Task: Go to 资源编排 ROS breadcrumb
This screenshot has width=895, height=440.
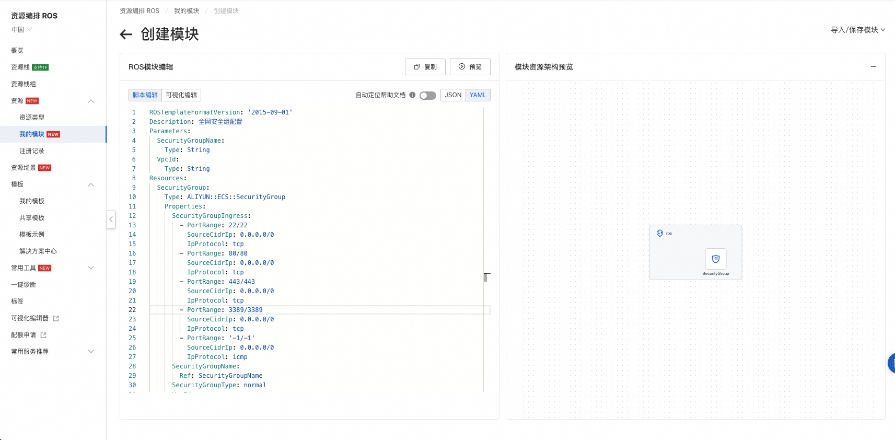Action: (x=140, y=11)
